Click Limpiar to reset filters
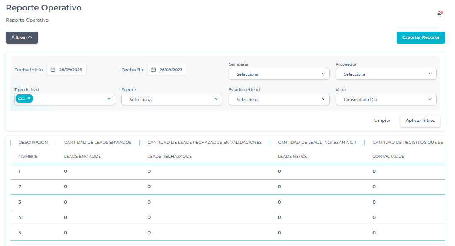The width and height of the screenshot is (455, 246). 382,120
